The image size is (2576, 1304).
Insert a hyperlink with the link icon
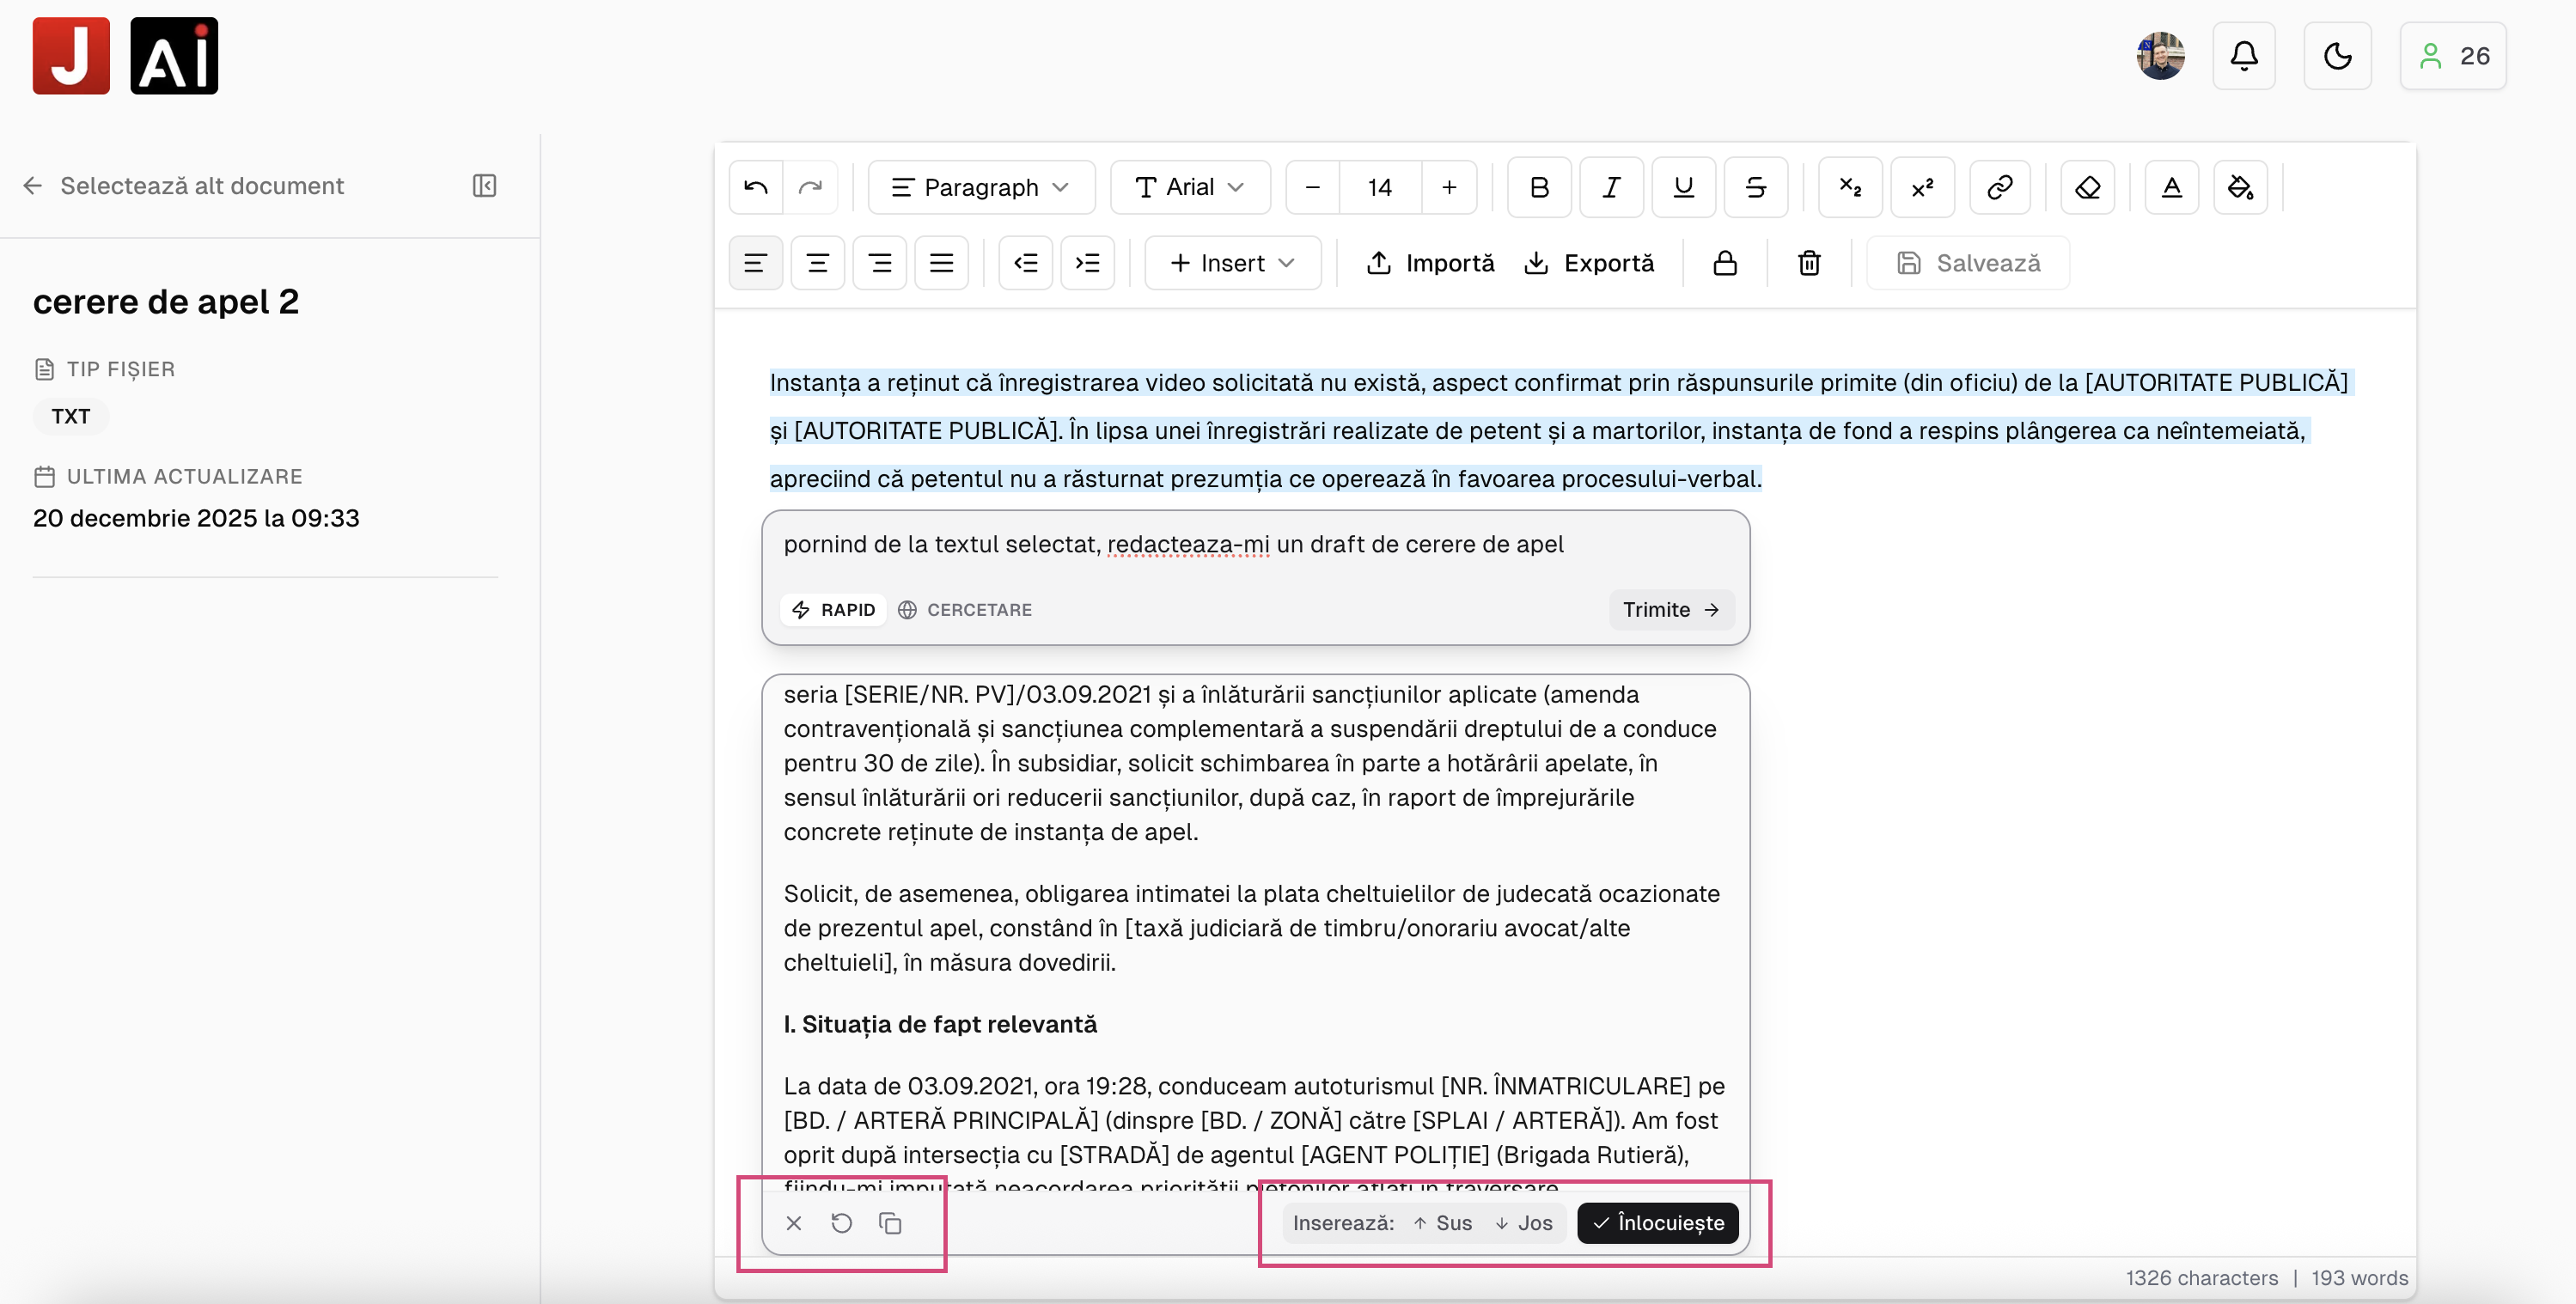[x=1999, y=187]
